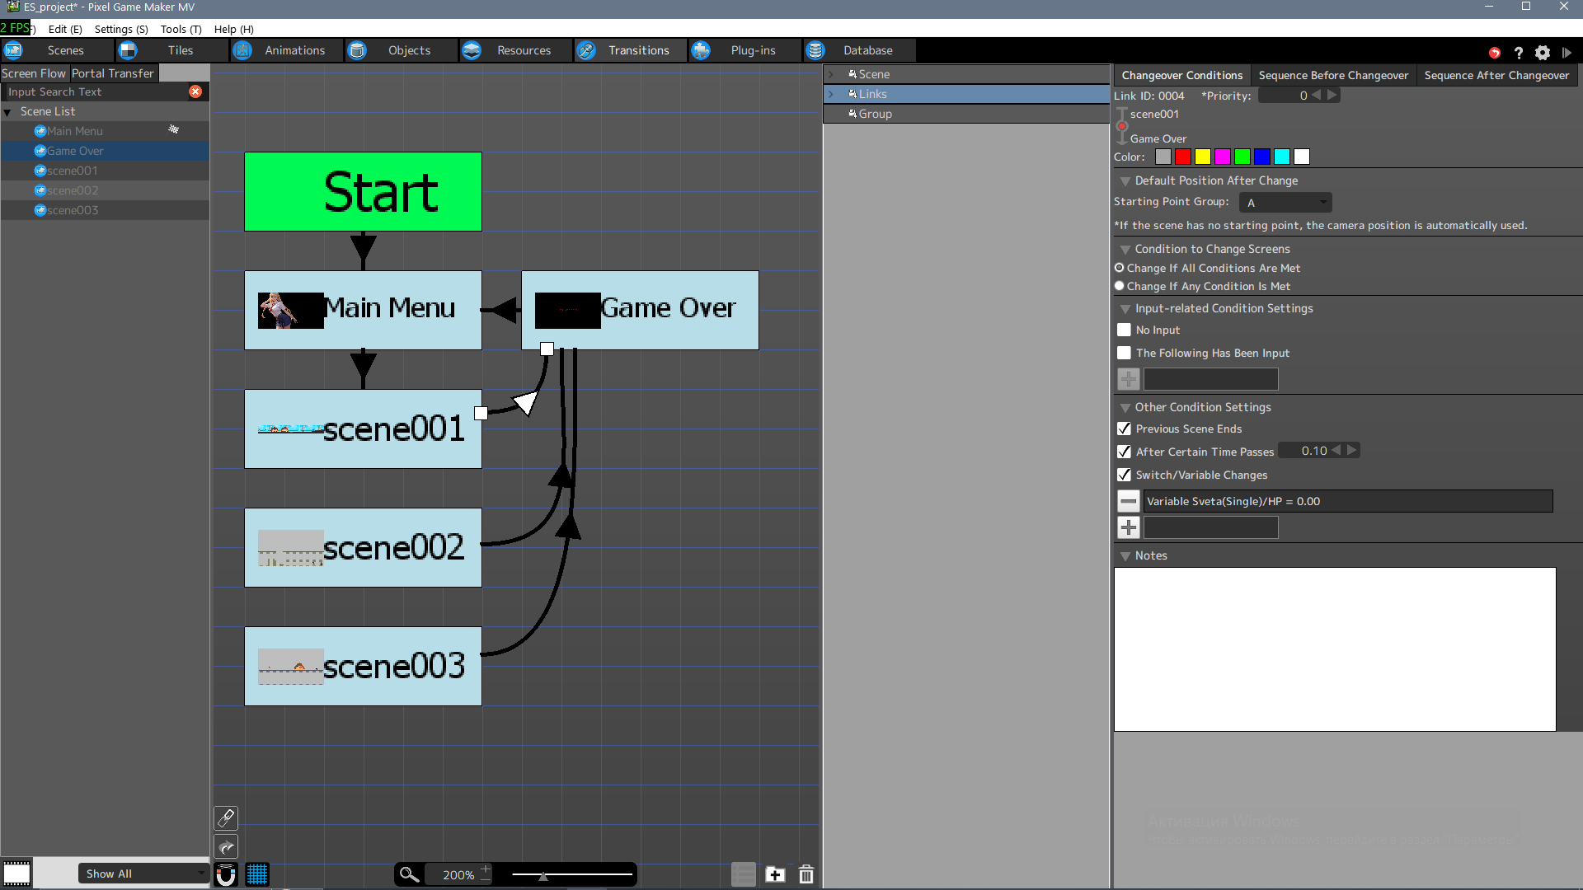Click the trash delete icon

806,874
